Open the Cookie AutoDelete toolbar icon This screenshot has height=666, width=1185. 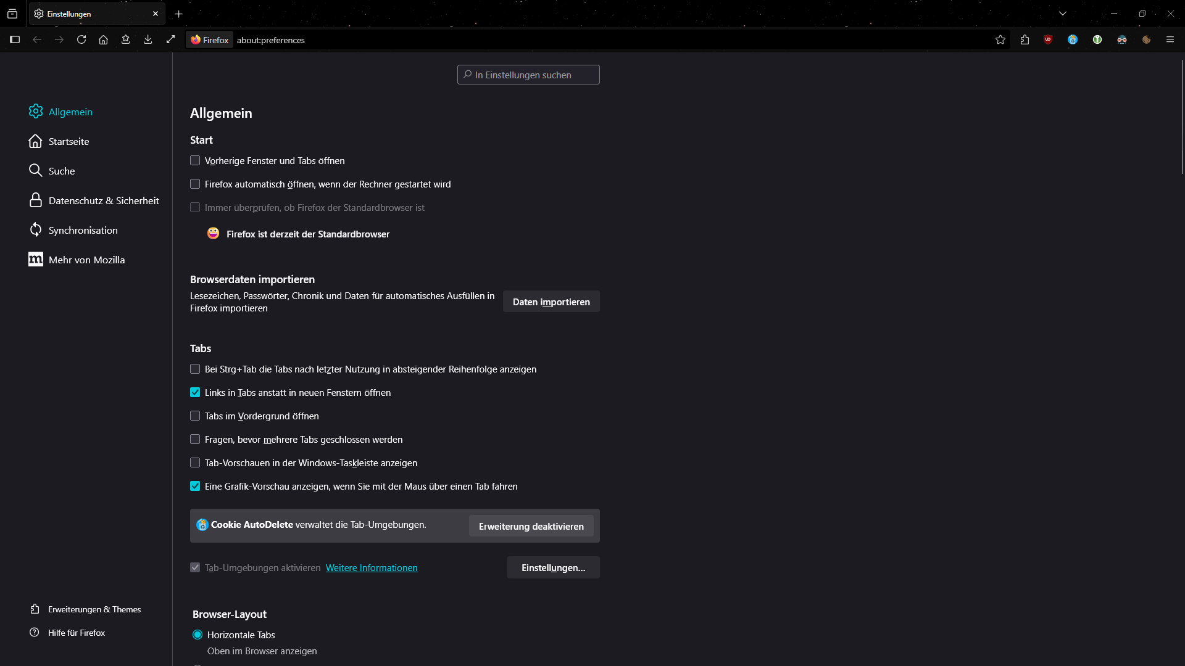point(1073,39)
